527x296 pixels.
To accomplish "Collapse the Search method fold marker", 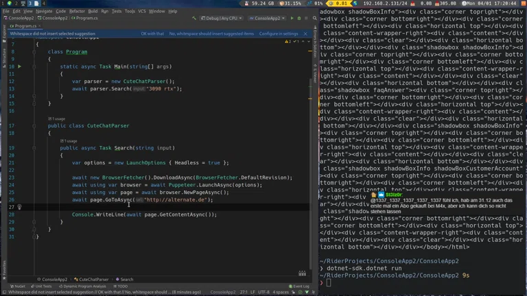I will (34, 148).
